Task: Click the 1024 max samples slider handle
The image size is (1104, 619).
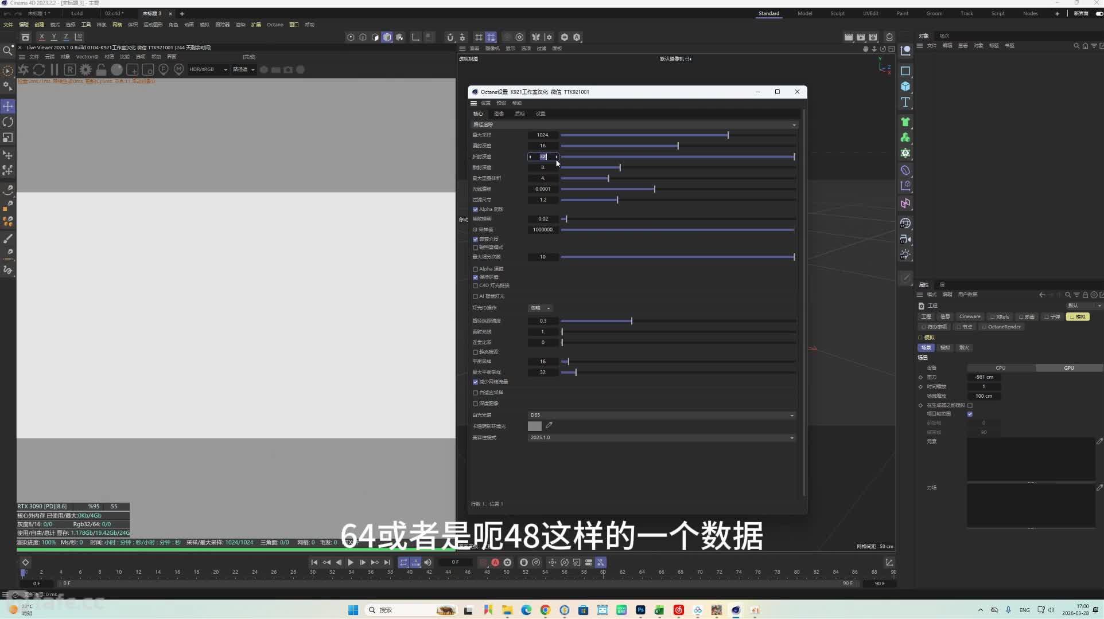Action: pyautogui.click(x=728, y=135)
